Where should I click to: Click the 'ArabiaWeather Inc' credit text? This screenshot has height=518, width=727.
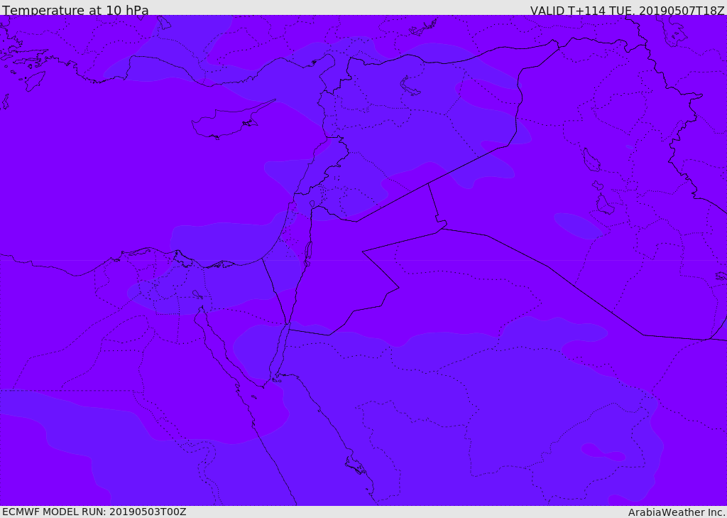[676, 512]
